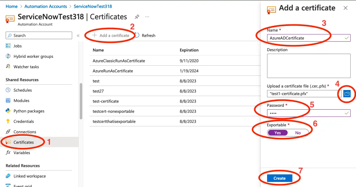Collapse the left navigation pane

coord(78,35)
